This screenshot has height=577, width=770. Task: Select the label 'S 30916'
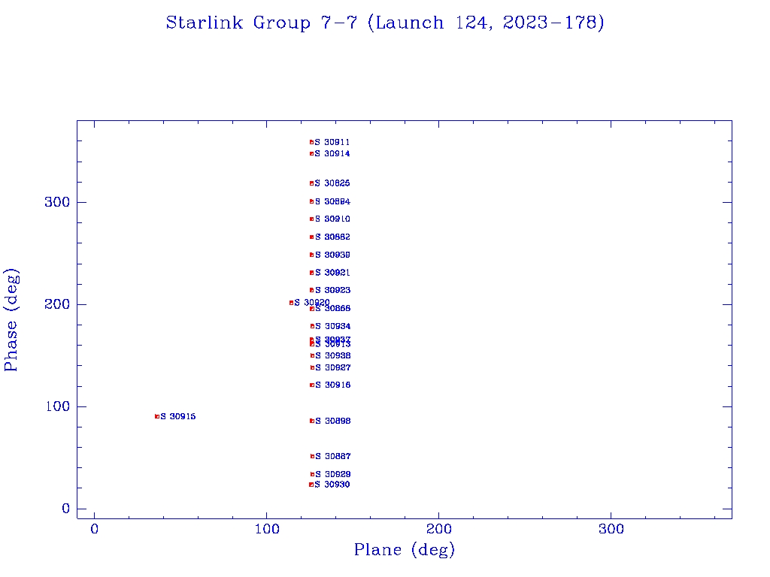coord(333,385)
